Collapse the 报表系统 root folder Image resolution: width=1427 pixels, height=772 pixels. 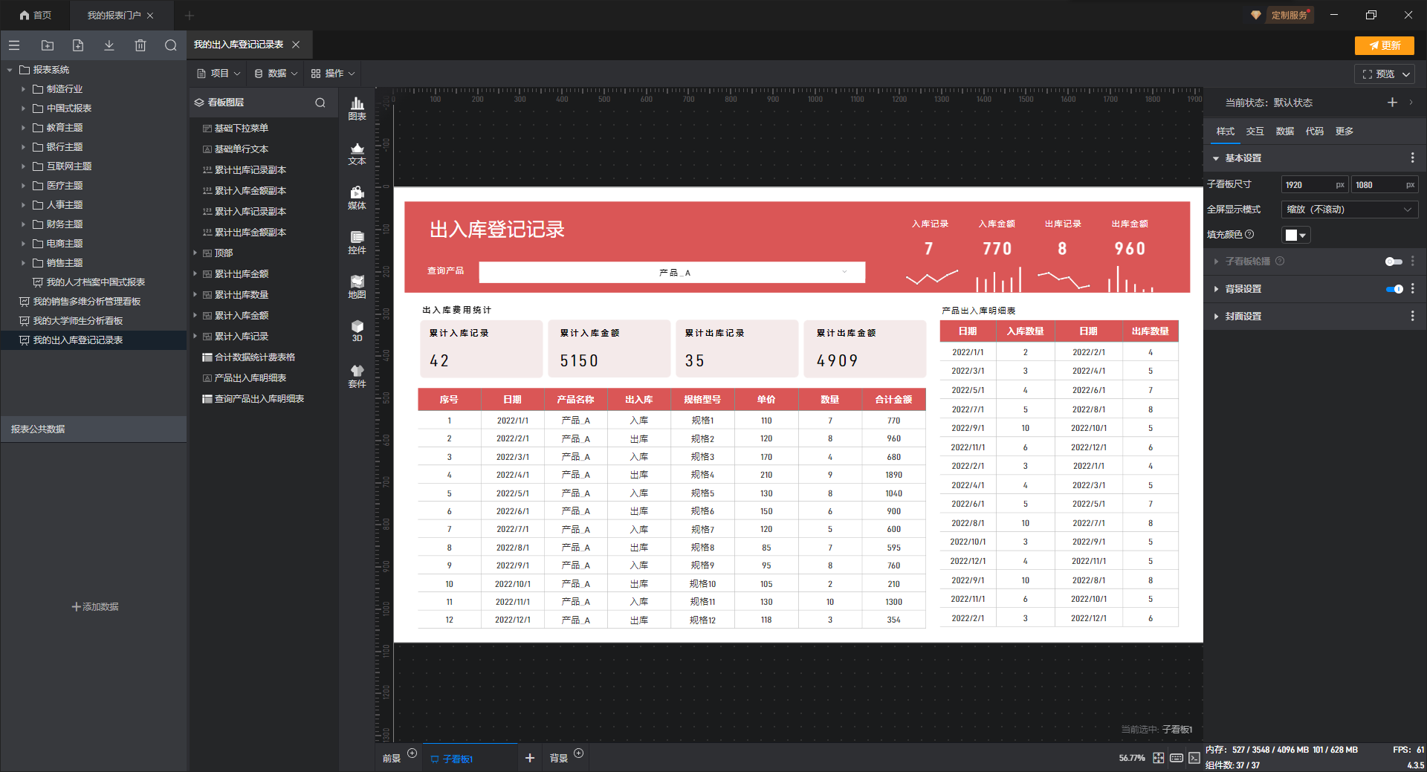coord(10,70)
